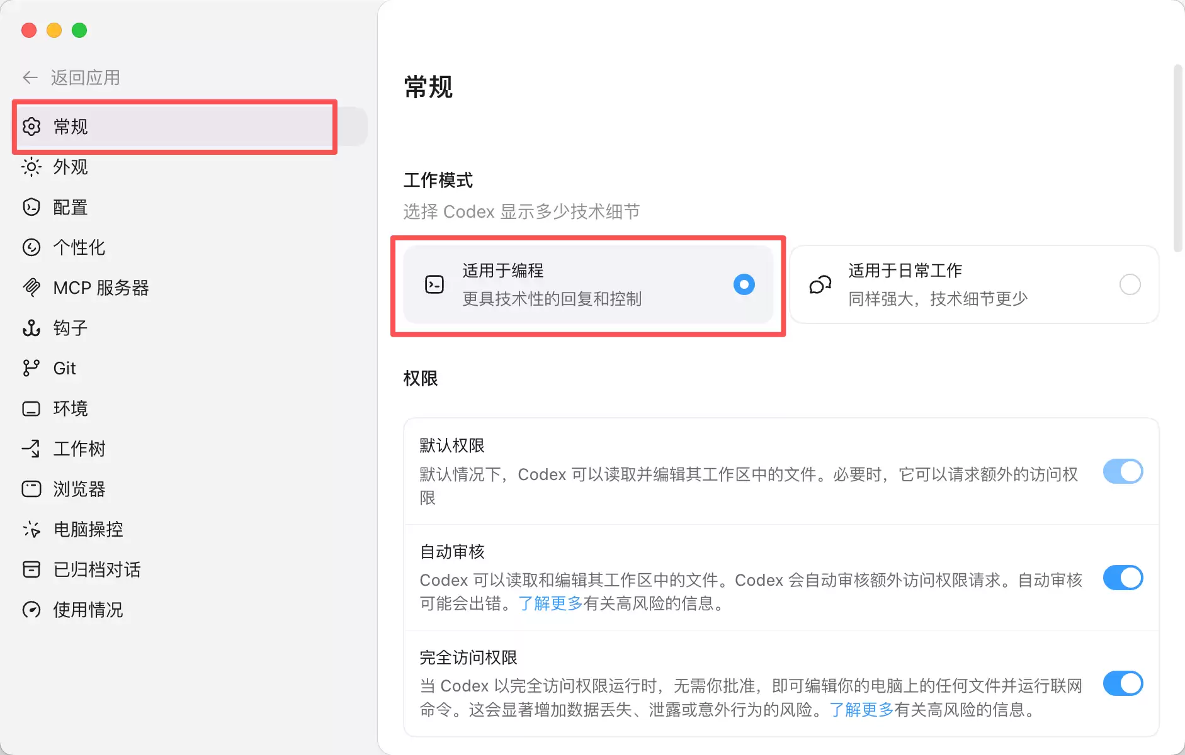1185x755 pixels.
Task: Click the Git branch icon
Action: 31,368
